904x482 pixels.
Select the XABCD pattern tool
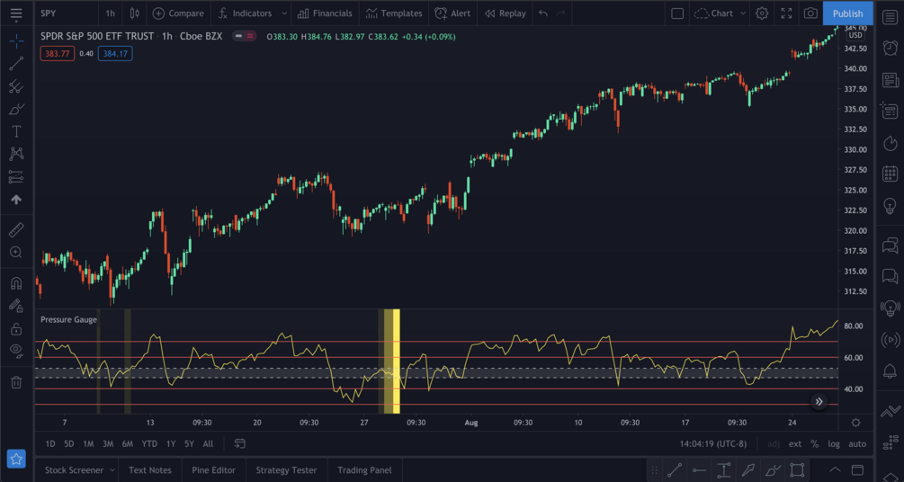click(x=16, y=154)
